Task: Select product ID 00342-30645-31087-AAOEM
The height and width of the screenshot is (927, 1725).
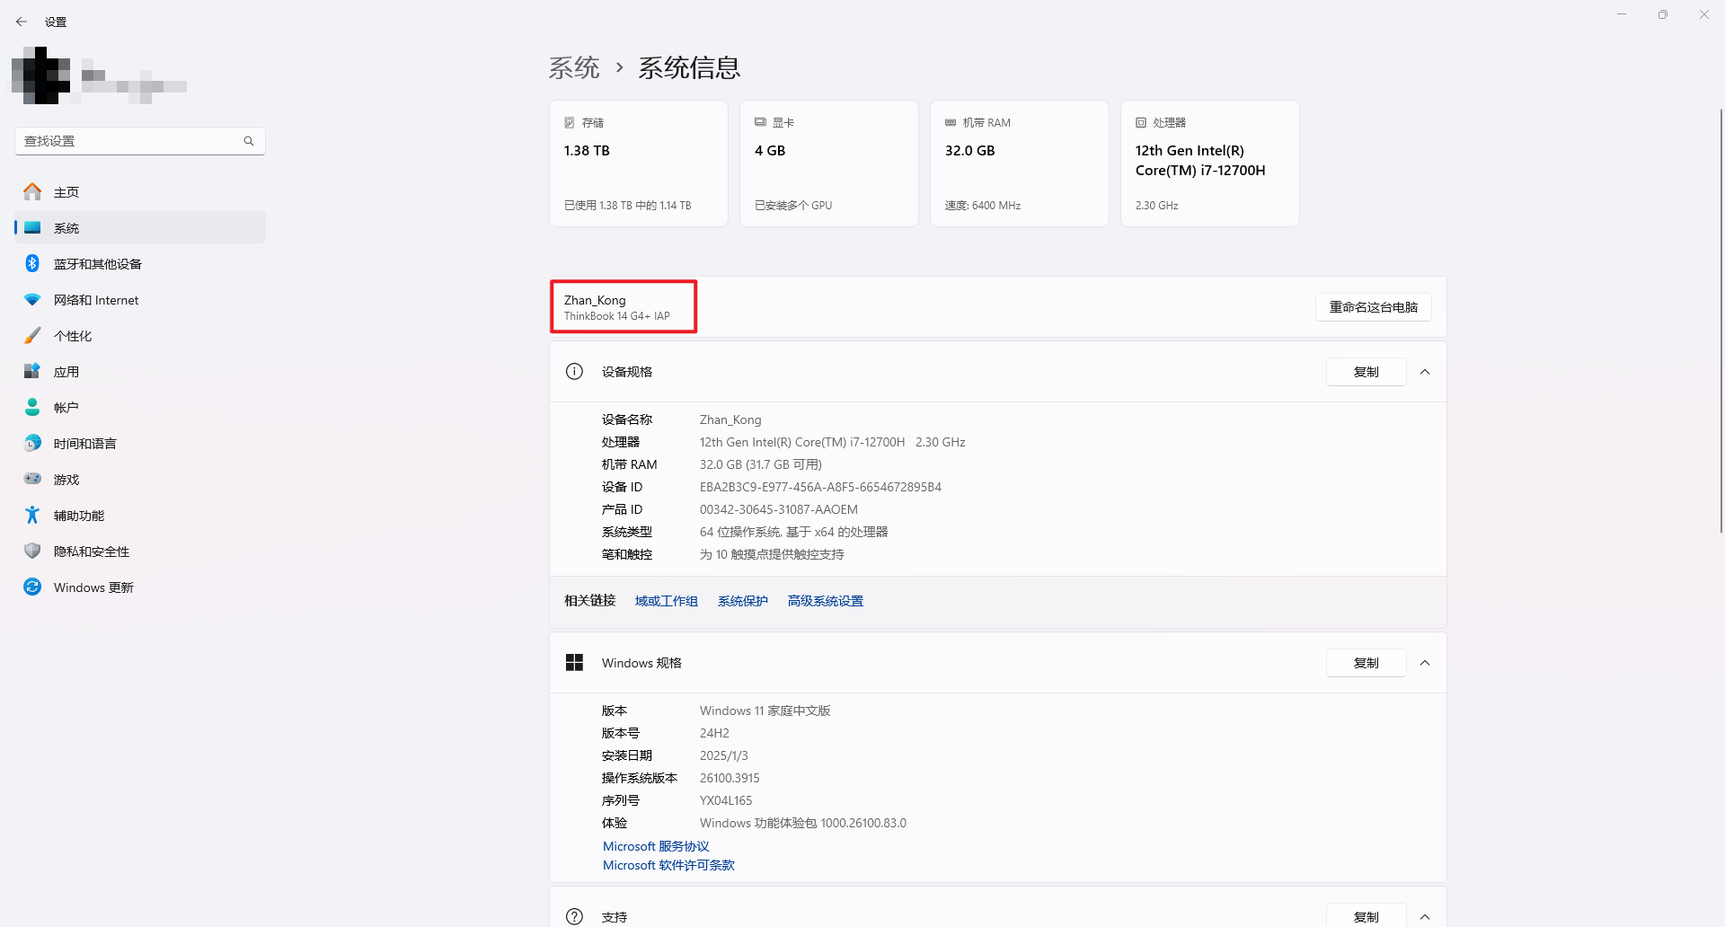Action: (x=779, y=509)
